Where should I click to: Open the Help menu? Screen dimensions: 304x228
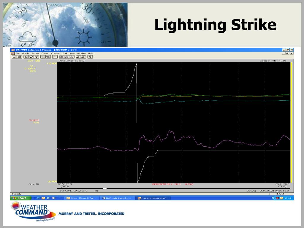[91, 53]
